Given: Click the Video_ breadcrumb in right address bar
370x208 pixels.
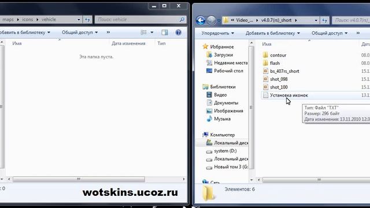Looking at the screenshot, I should tap(245, 20).
